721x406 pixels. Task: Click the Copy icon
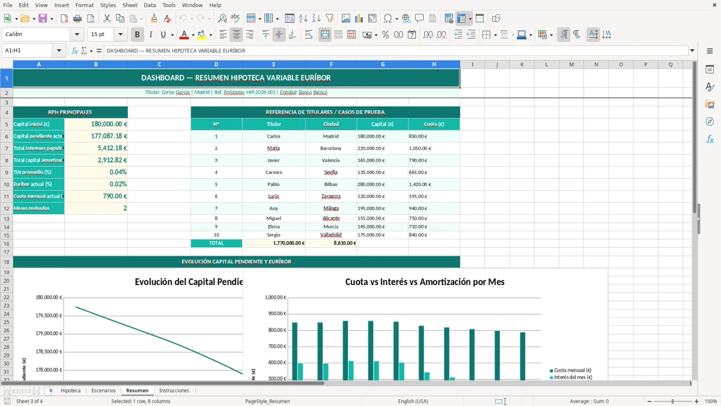[120, 19]
